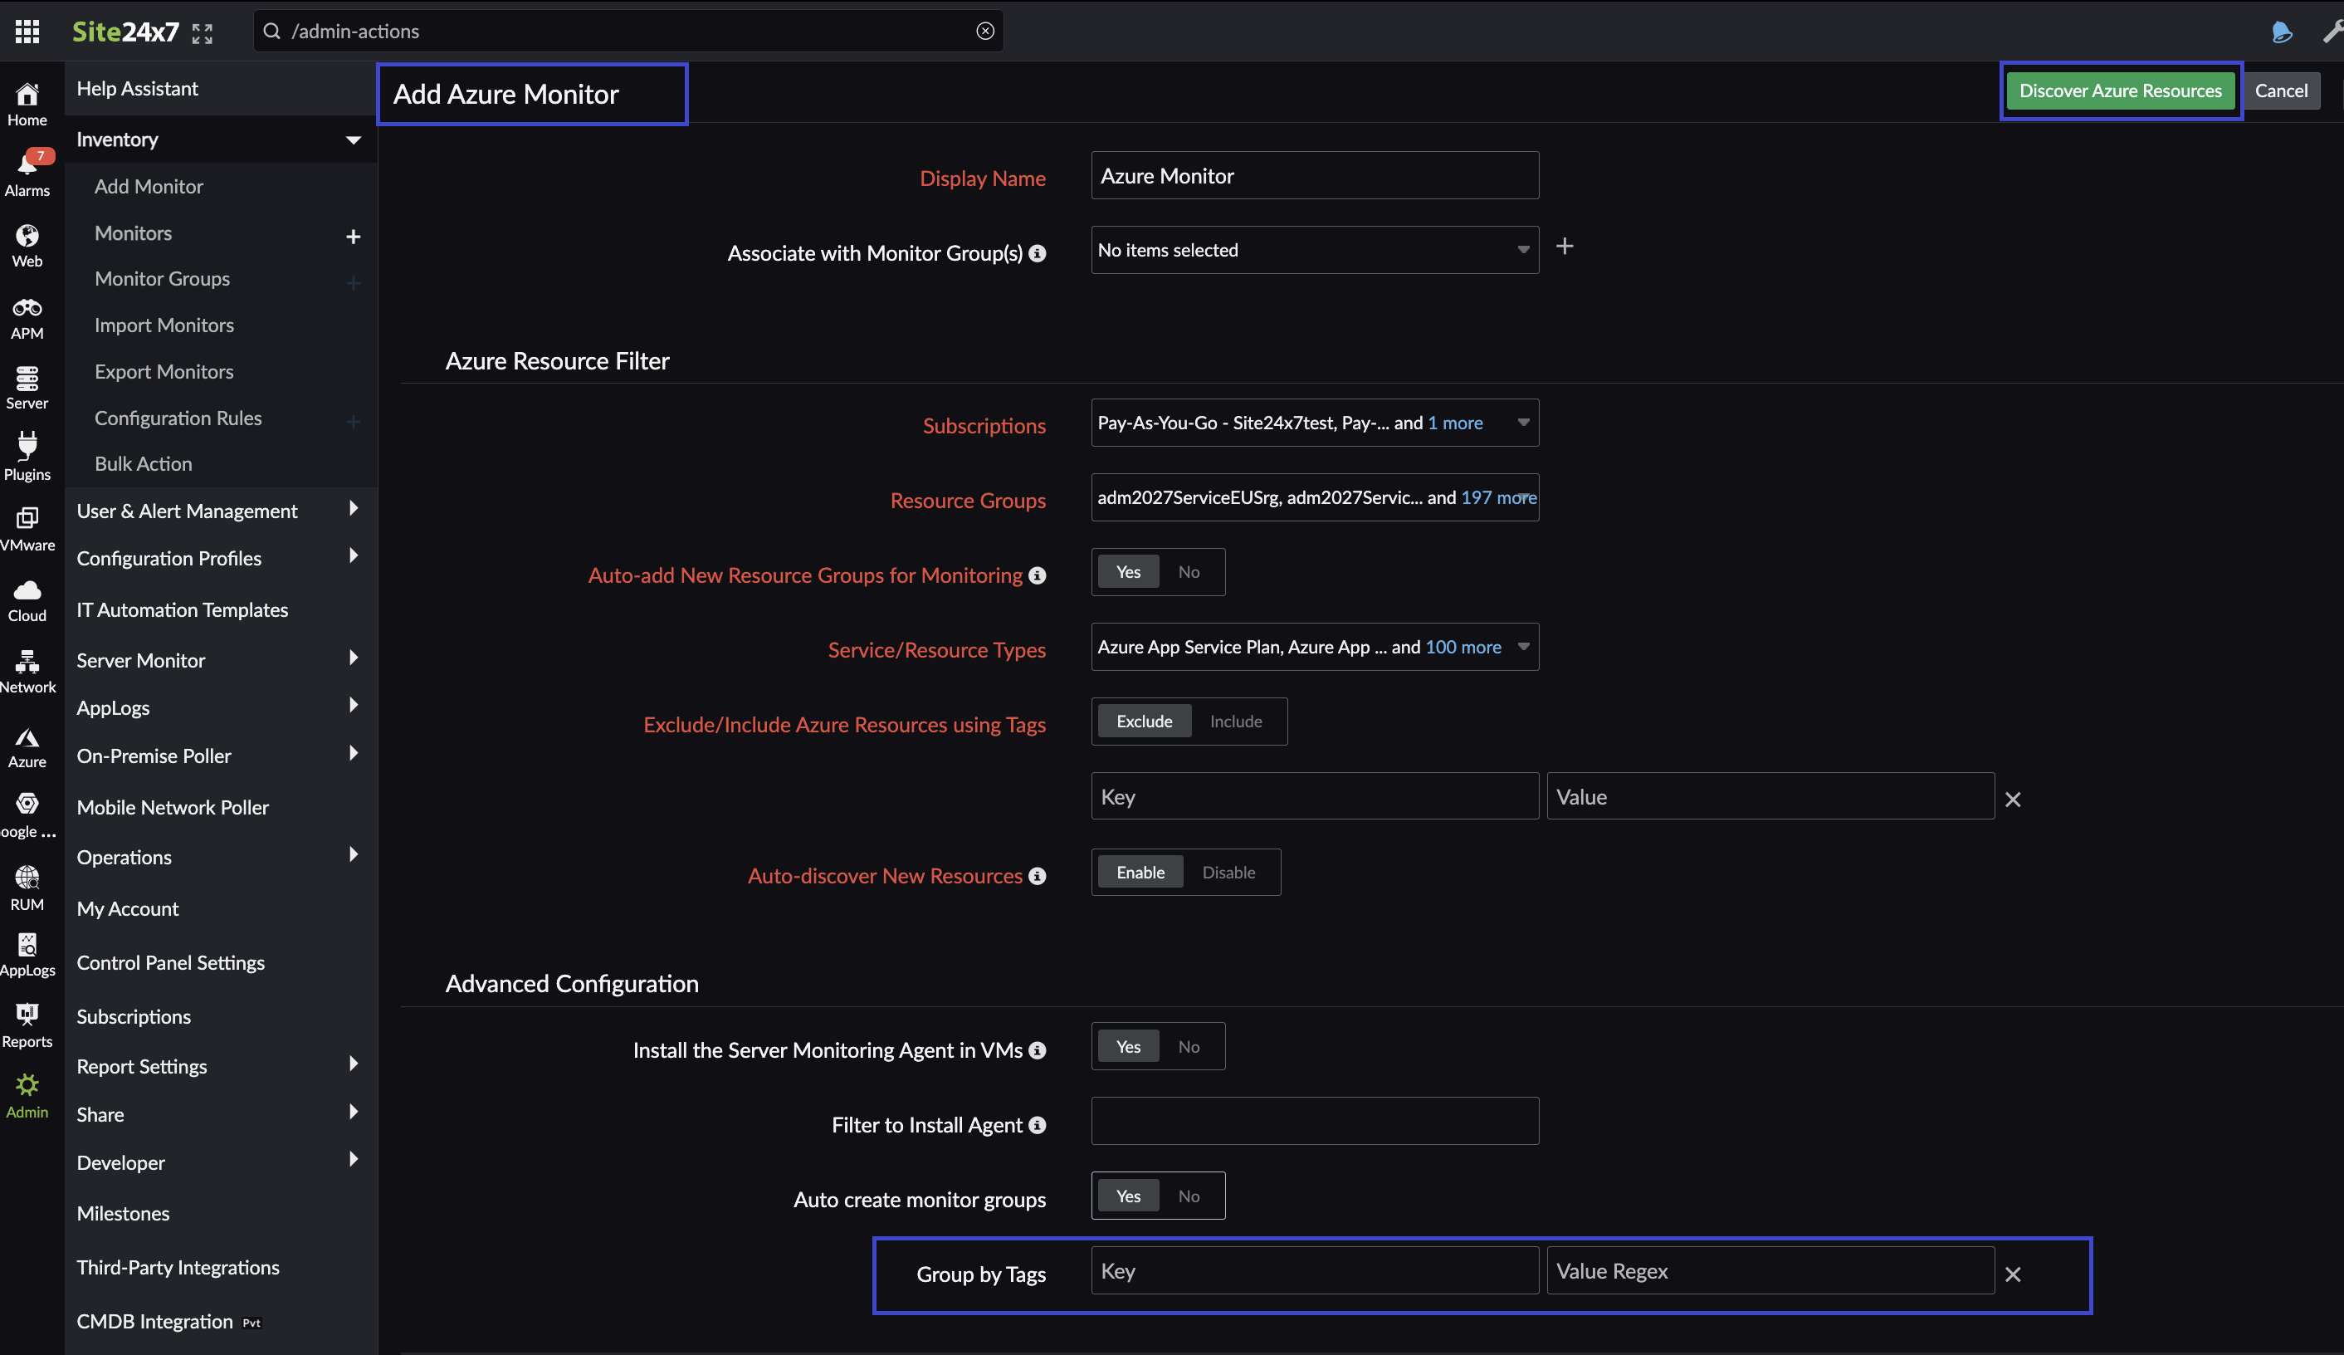This screenshot has width=2344, height=1355.
Task: Show info for Auto-add New Resource Groups
Action: [x=1038, y=576]
